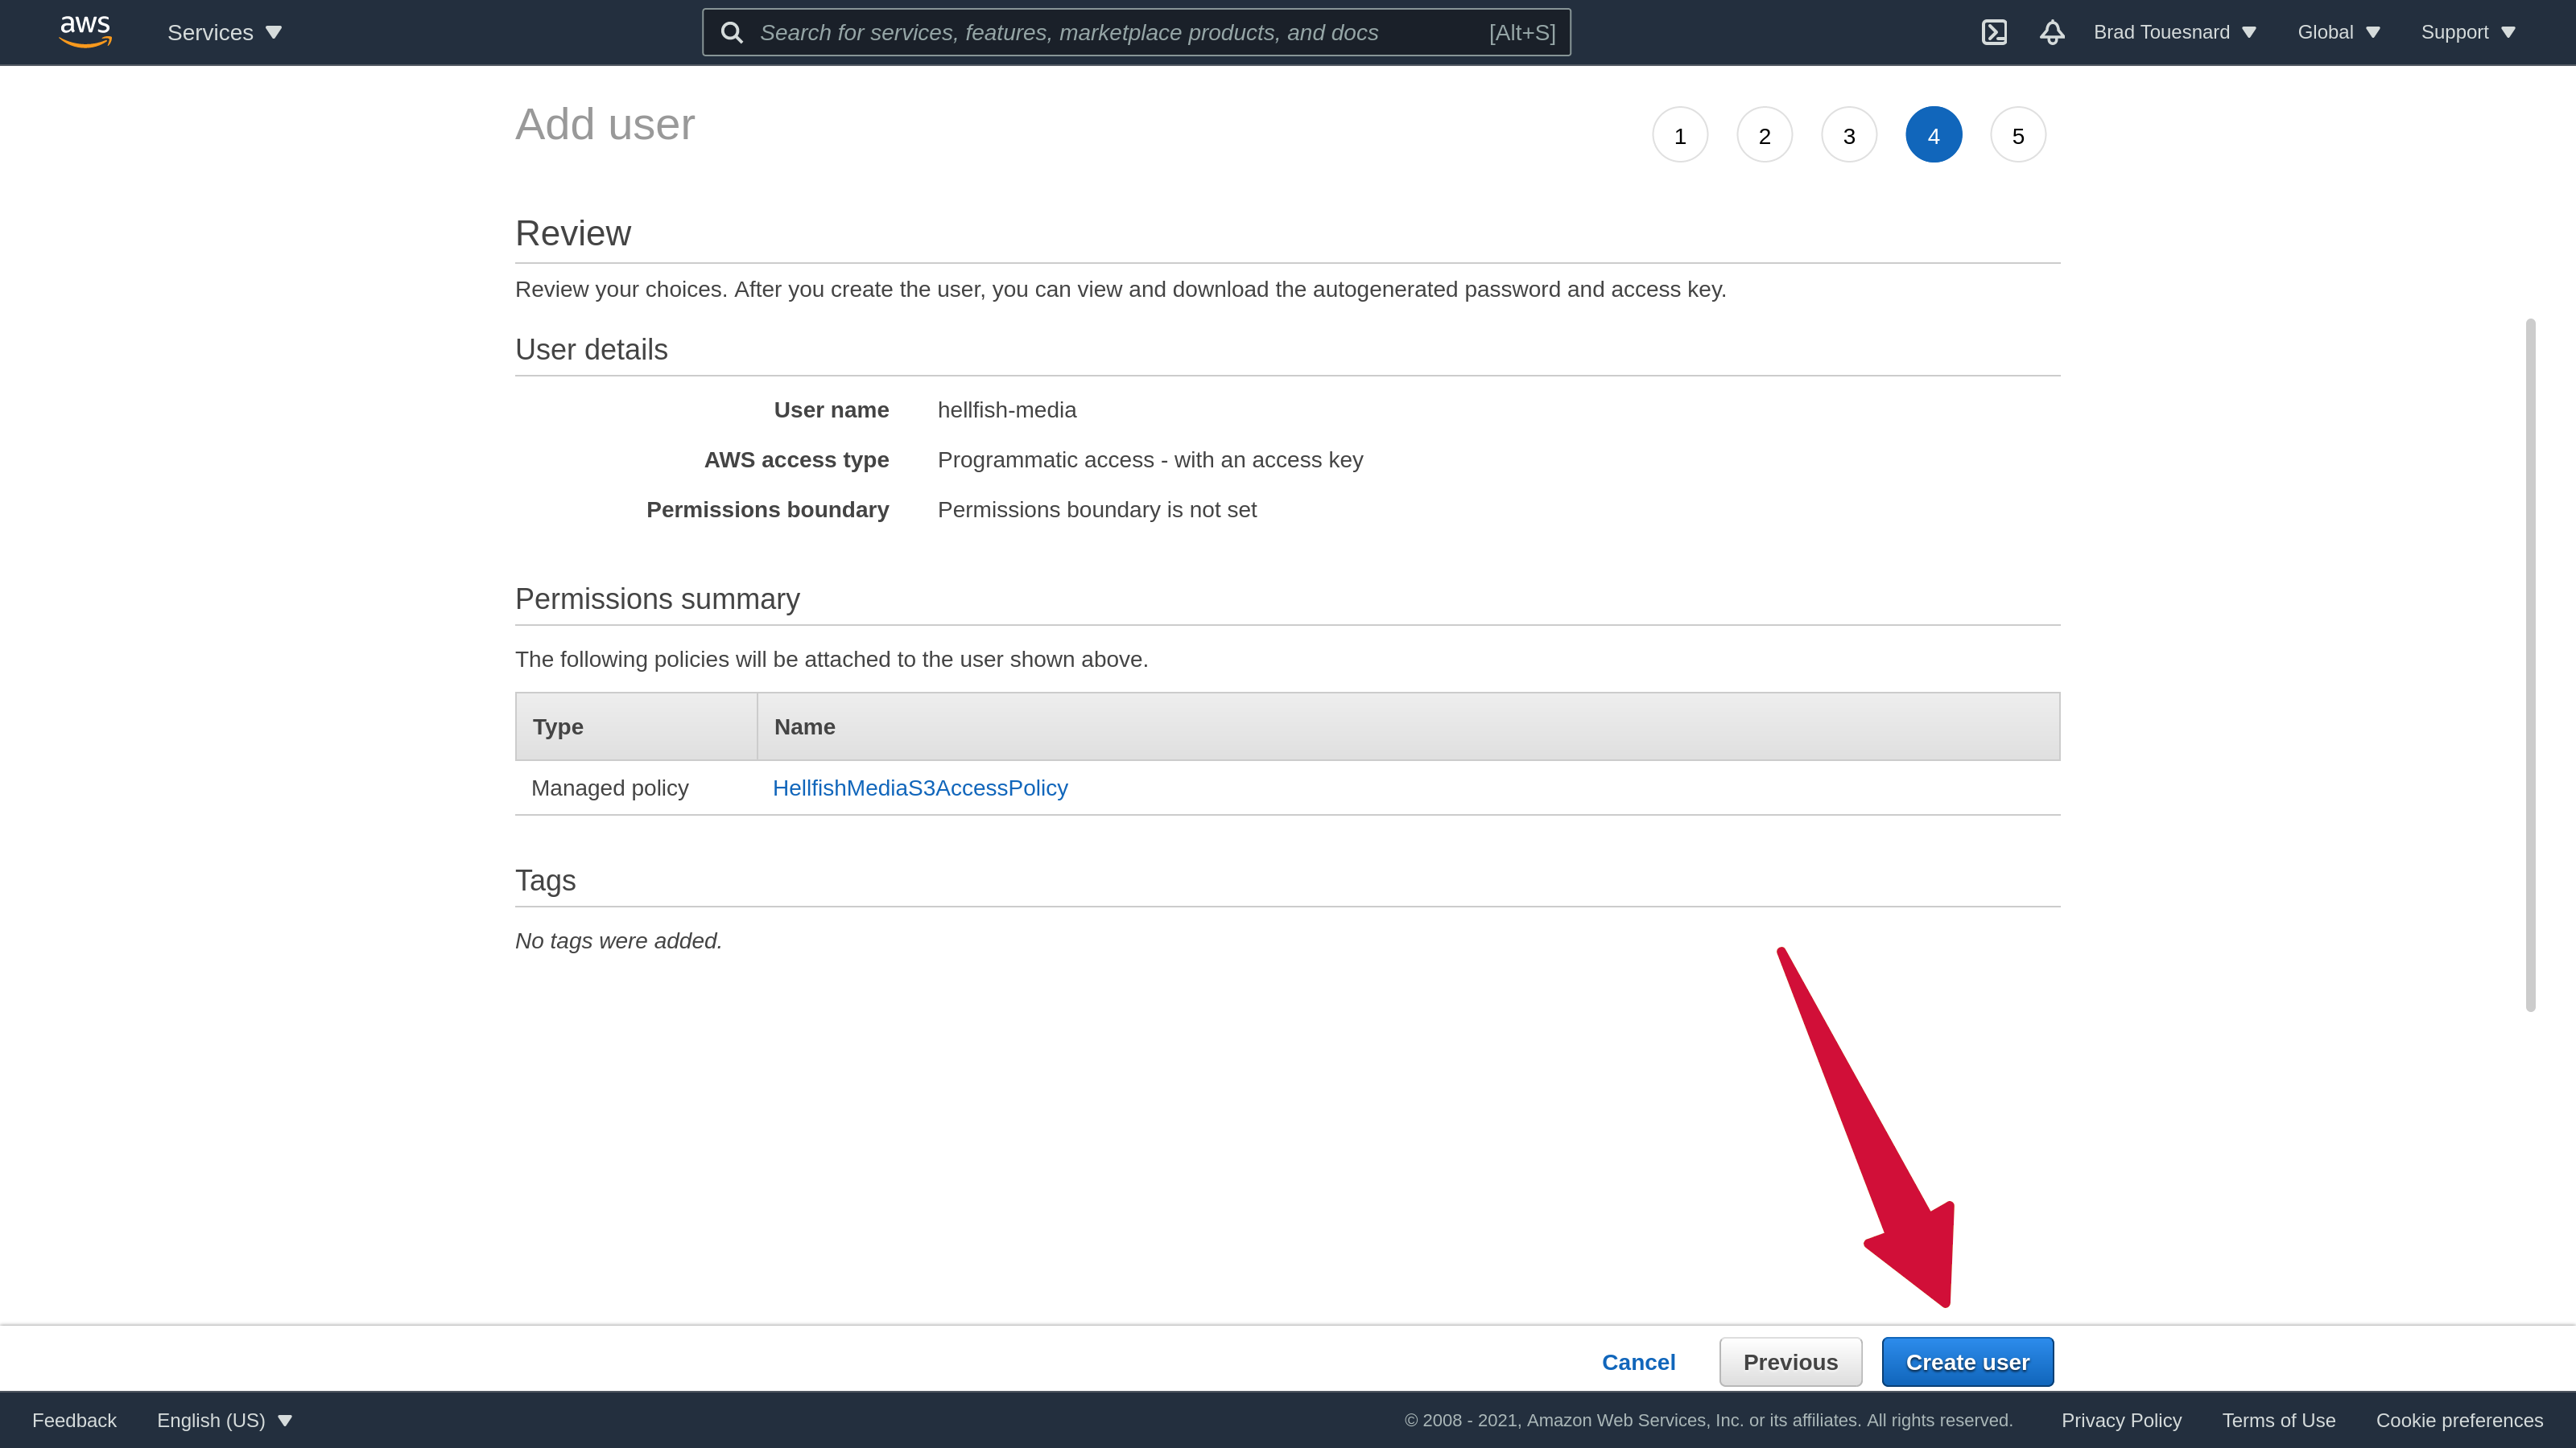This screenshot has height=1448, width=2576.
Task: Click the Previous button
Action: [1790, 1361]
